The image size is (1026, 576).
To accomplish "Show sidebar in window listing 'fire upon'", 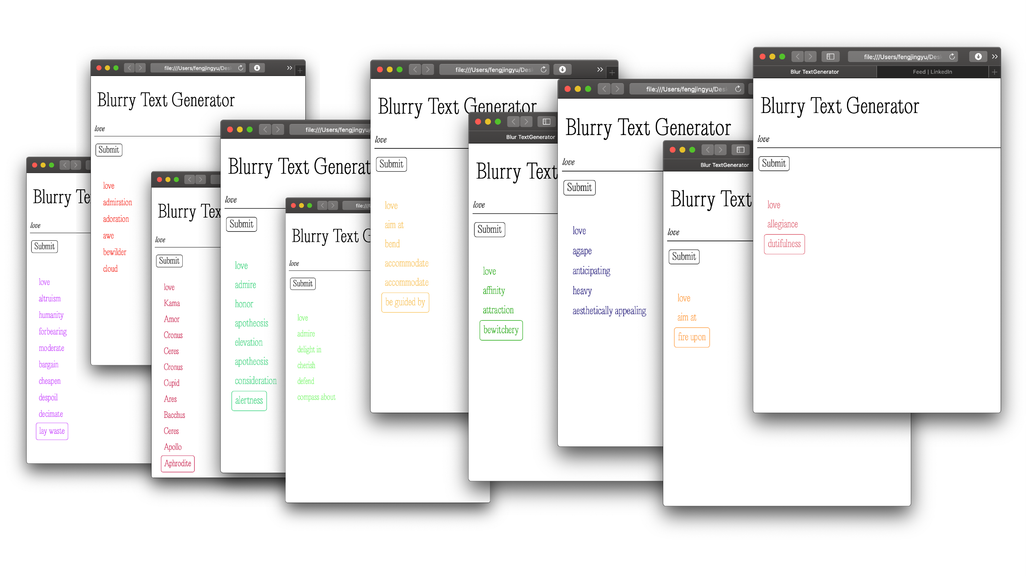I will tap(740, 150).
